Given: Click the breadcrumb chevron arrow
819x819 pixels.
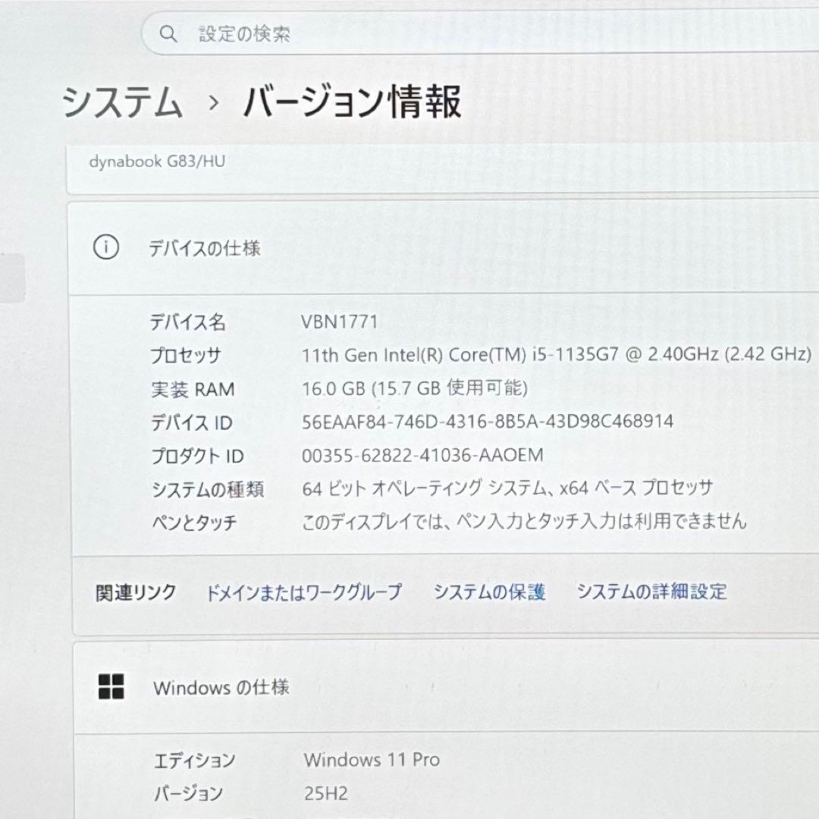Looking at the screenshot, I should click(x=213, y=103).
